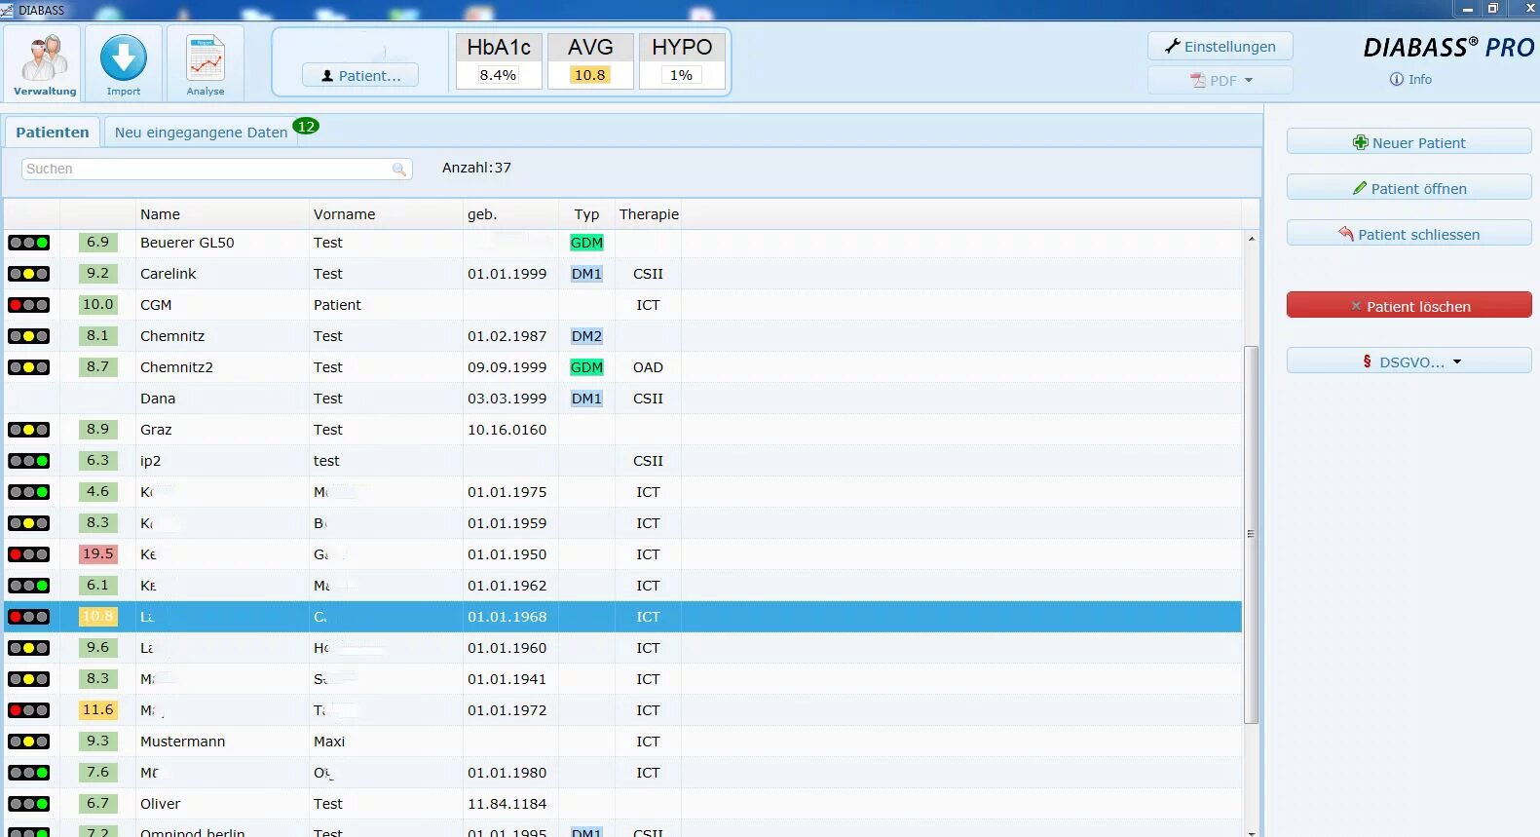Click the red Patient löschen button

pos(1409,306)
